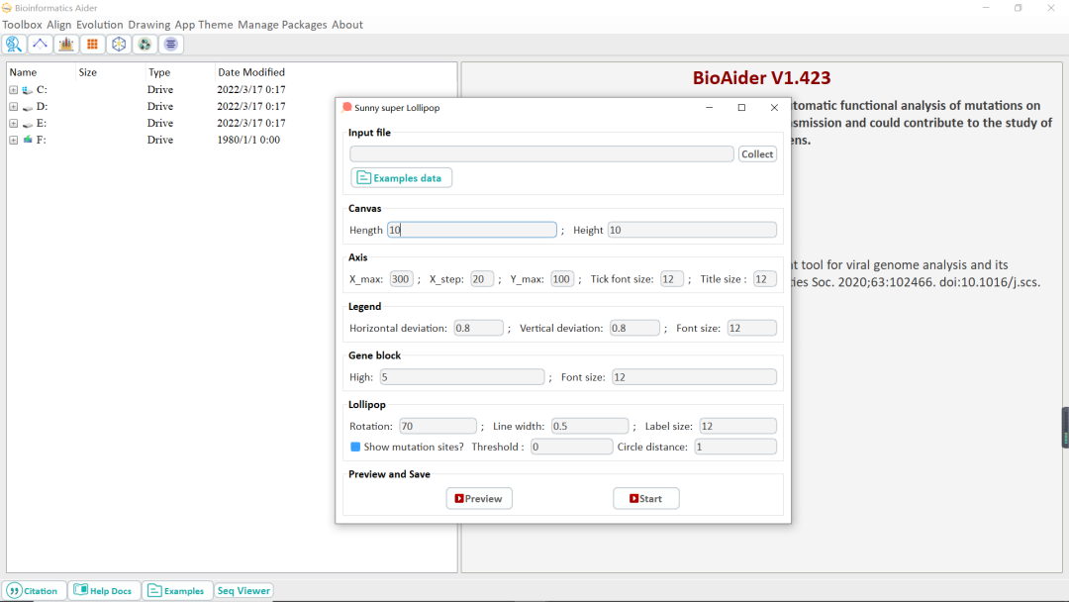Click the bottom Examples button
Viewport: 1069px width, 602px height.
(x=177, y=590)
